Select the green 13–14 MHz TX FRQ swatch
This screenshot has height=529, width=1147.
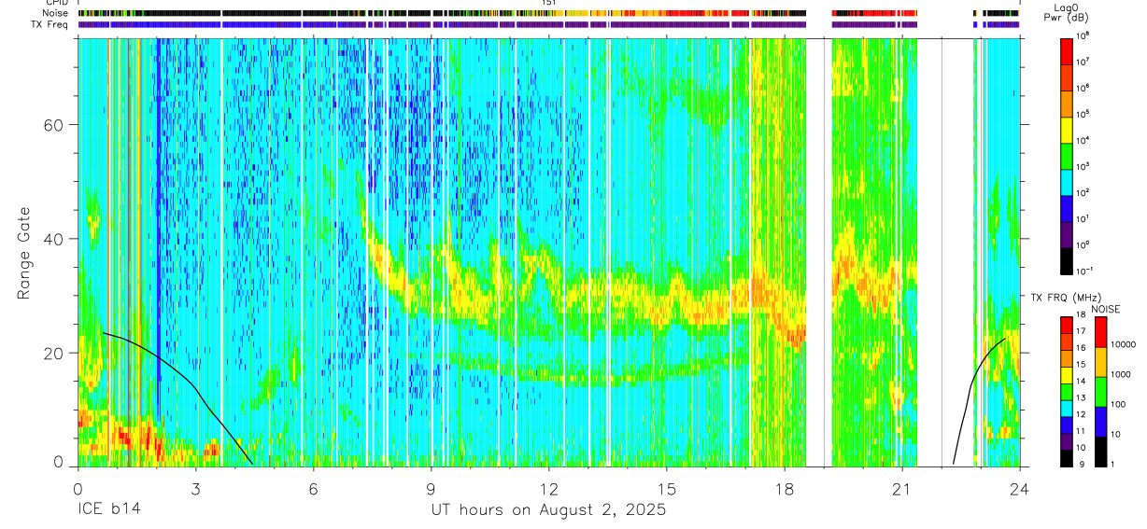1067,392
